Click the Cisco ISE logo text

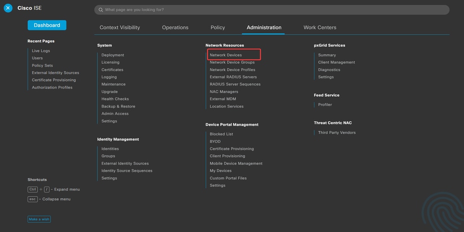(x=30, y=8)
